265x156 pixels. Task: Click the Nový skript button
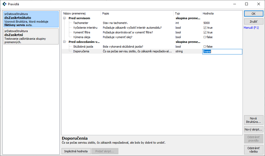coord(253,129)
